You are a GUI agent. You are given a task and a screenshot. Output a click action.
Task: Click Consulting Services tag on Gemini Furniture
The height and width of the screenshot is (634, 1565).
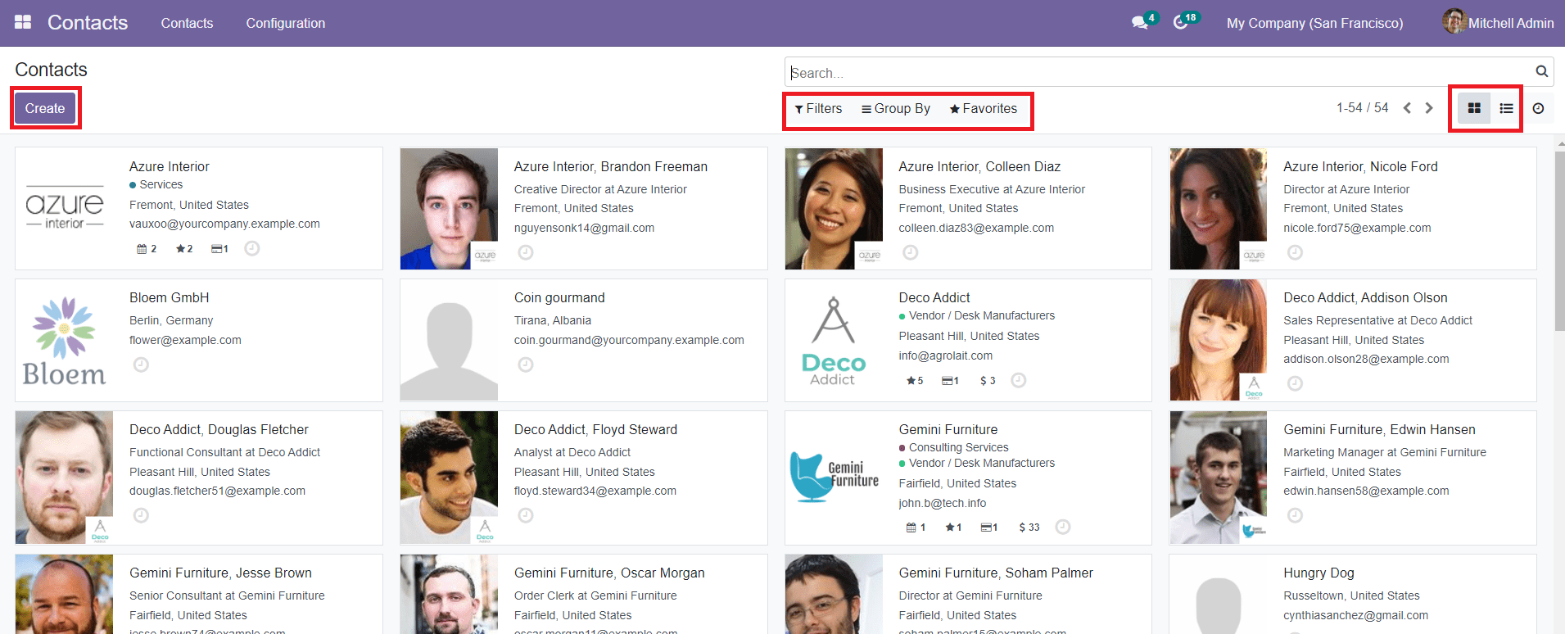[x=958, y=447]
